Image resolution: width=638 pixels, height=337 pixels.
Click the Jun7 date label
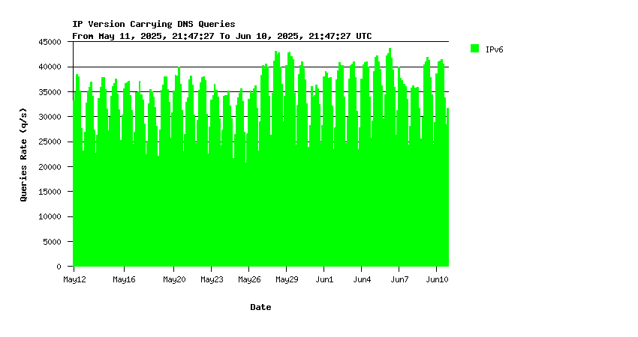coord(399,279)
